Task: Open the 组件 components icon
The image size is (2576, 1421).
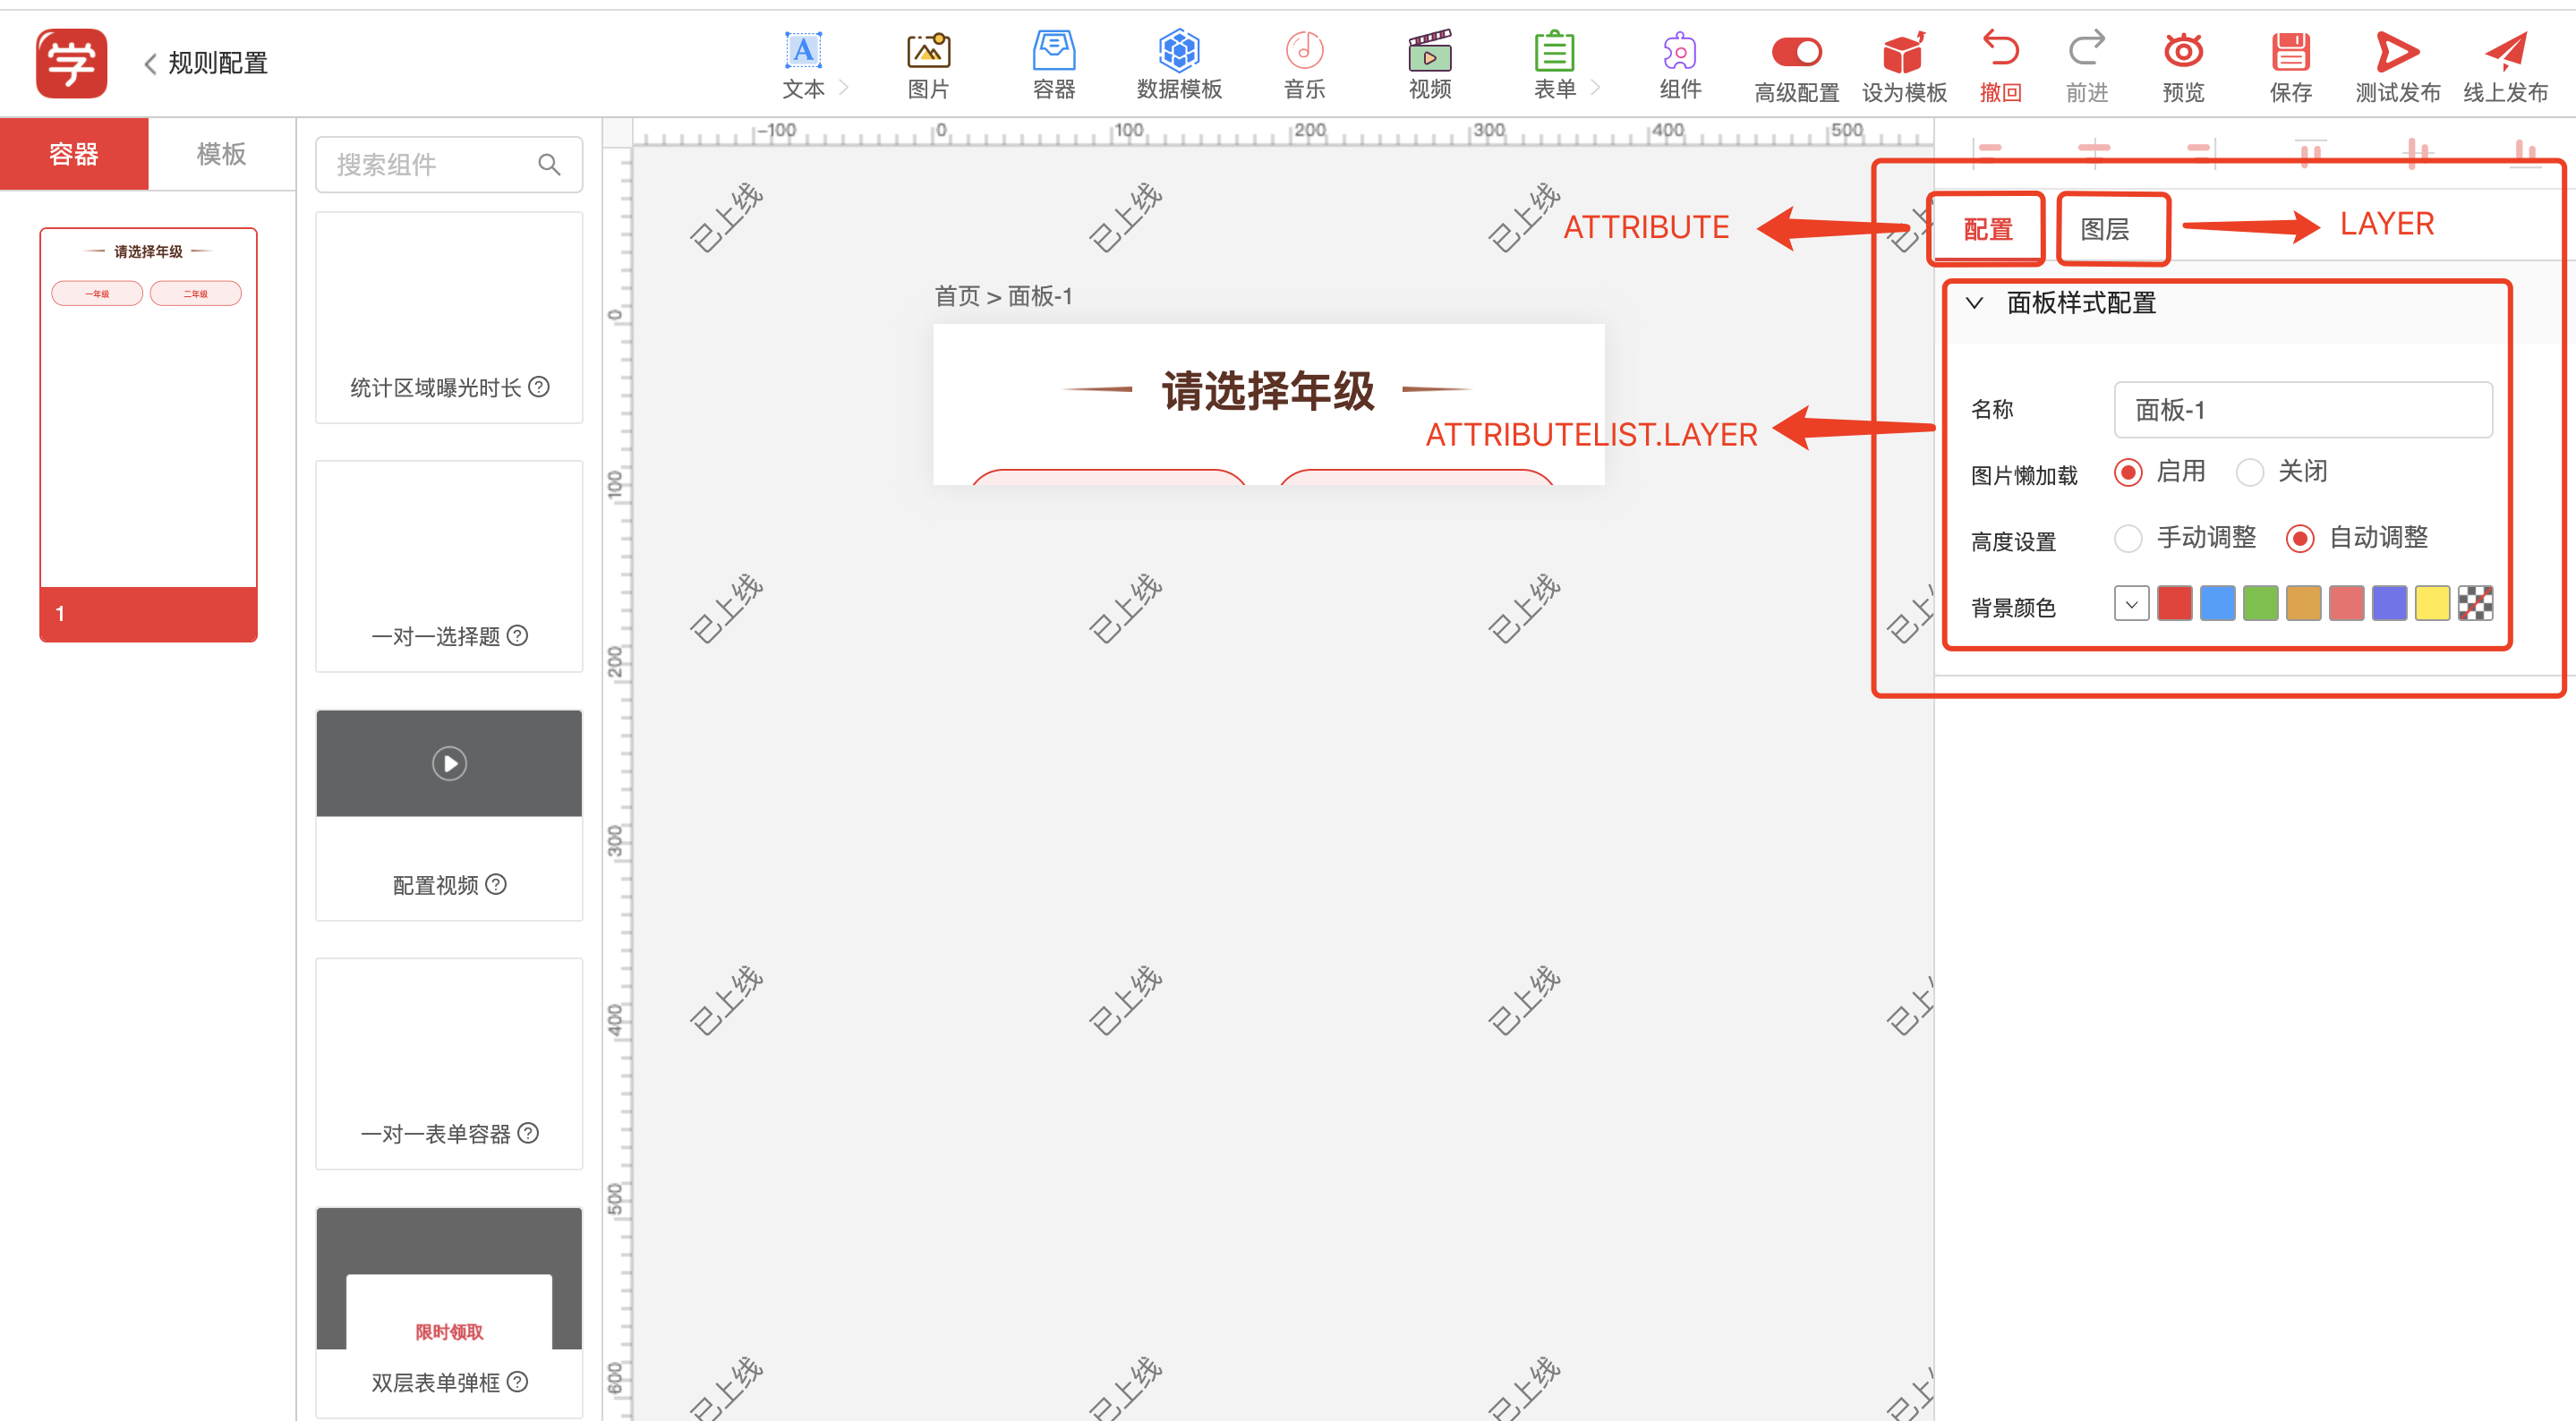Action: click(x=1679, y=50)
